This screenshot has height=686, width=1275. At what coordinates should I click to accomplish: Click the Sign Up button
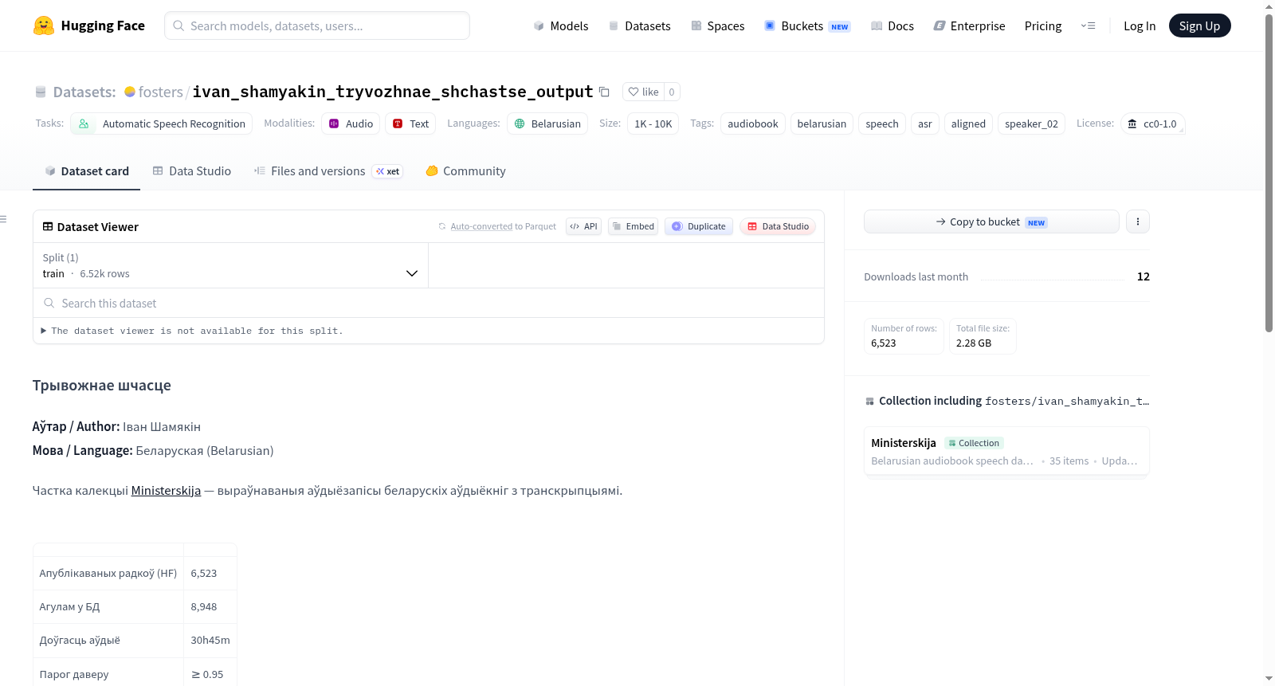click(x=1199, y=25)
